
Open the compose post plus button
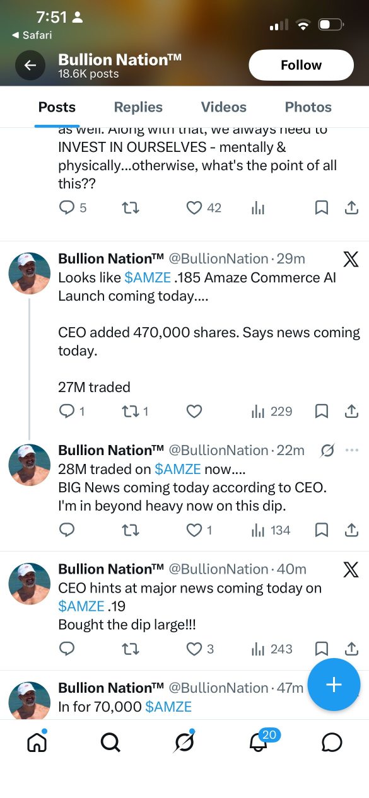334,685
